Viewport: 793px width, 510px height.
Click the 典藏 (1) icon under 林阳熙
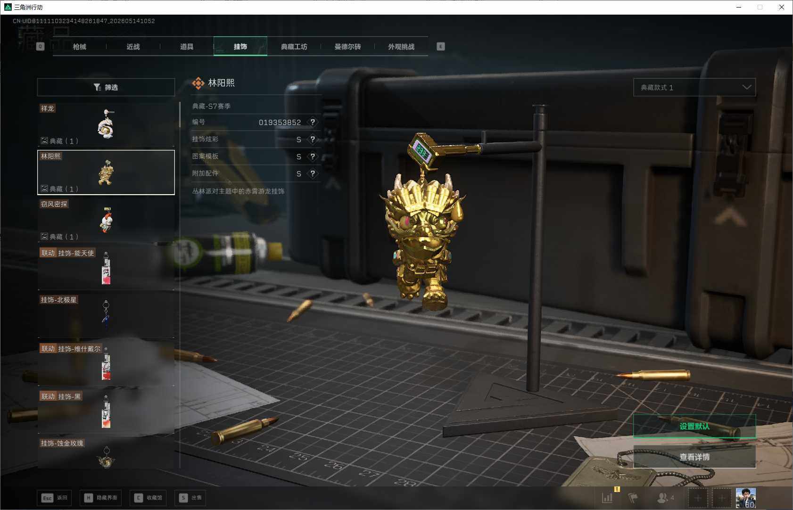44,189
